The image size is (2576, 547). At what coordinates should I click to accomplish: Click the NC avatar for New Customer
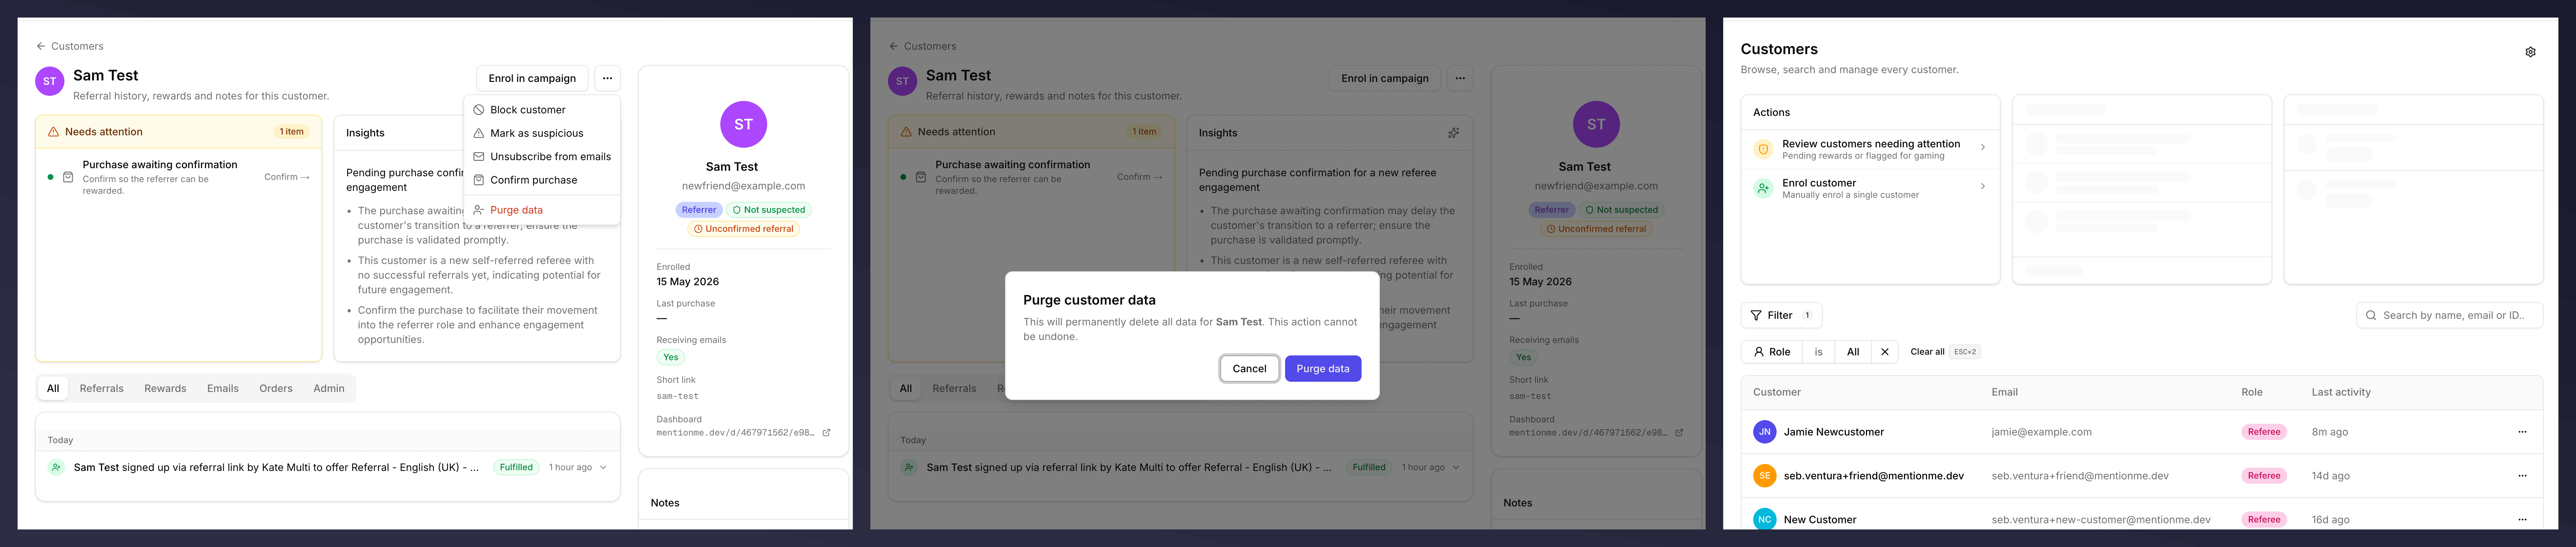coord(1764,519)
